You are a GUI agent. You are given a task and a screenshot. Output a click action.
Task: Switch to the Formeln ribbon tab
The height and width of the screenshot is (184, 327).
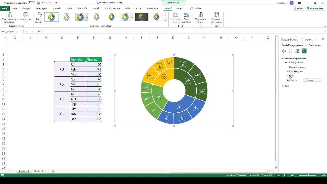pyautogui.click(x=57, y=8)
